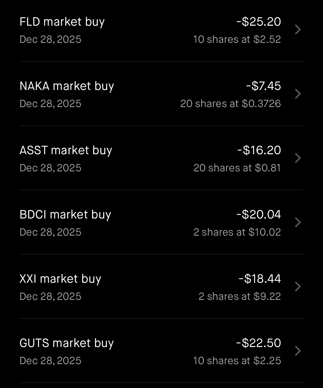This screenshot has width=323, height=388.
Task: Tap the chevron beside NAKA market buy
Action: (x=298, y=94)
